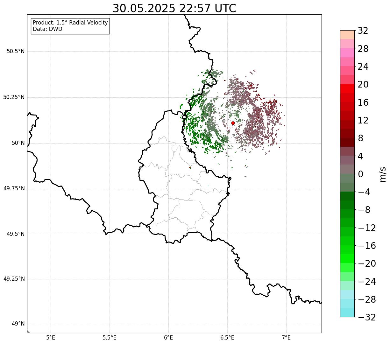Click the title 30.05.2025 22:57 UTC
The image size is (390, 344).
174,8
